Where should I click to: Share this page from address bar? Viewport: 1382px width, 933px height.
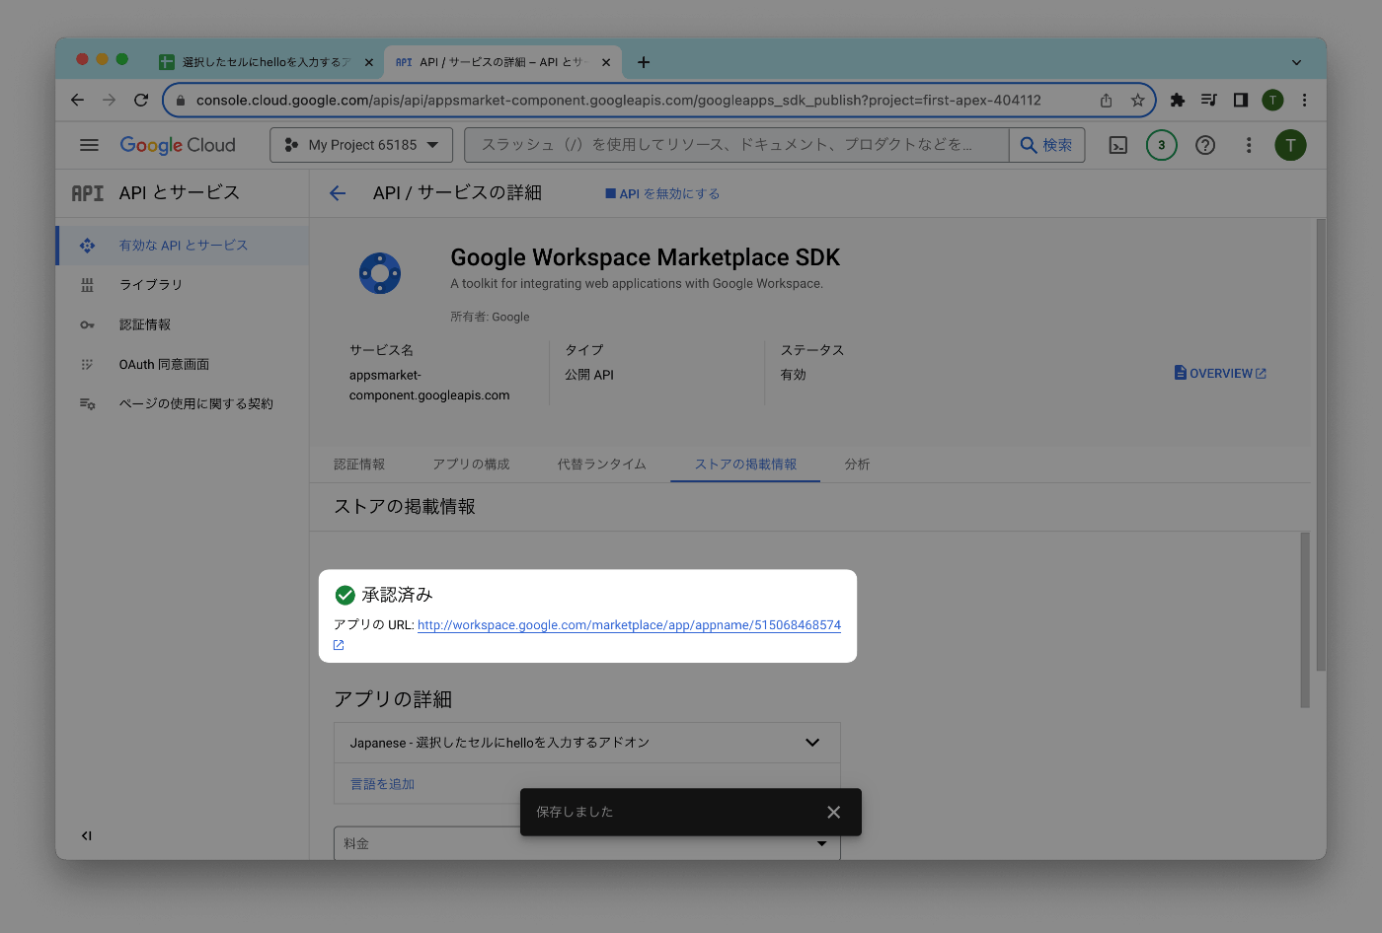(x=1106, y=100)
